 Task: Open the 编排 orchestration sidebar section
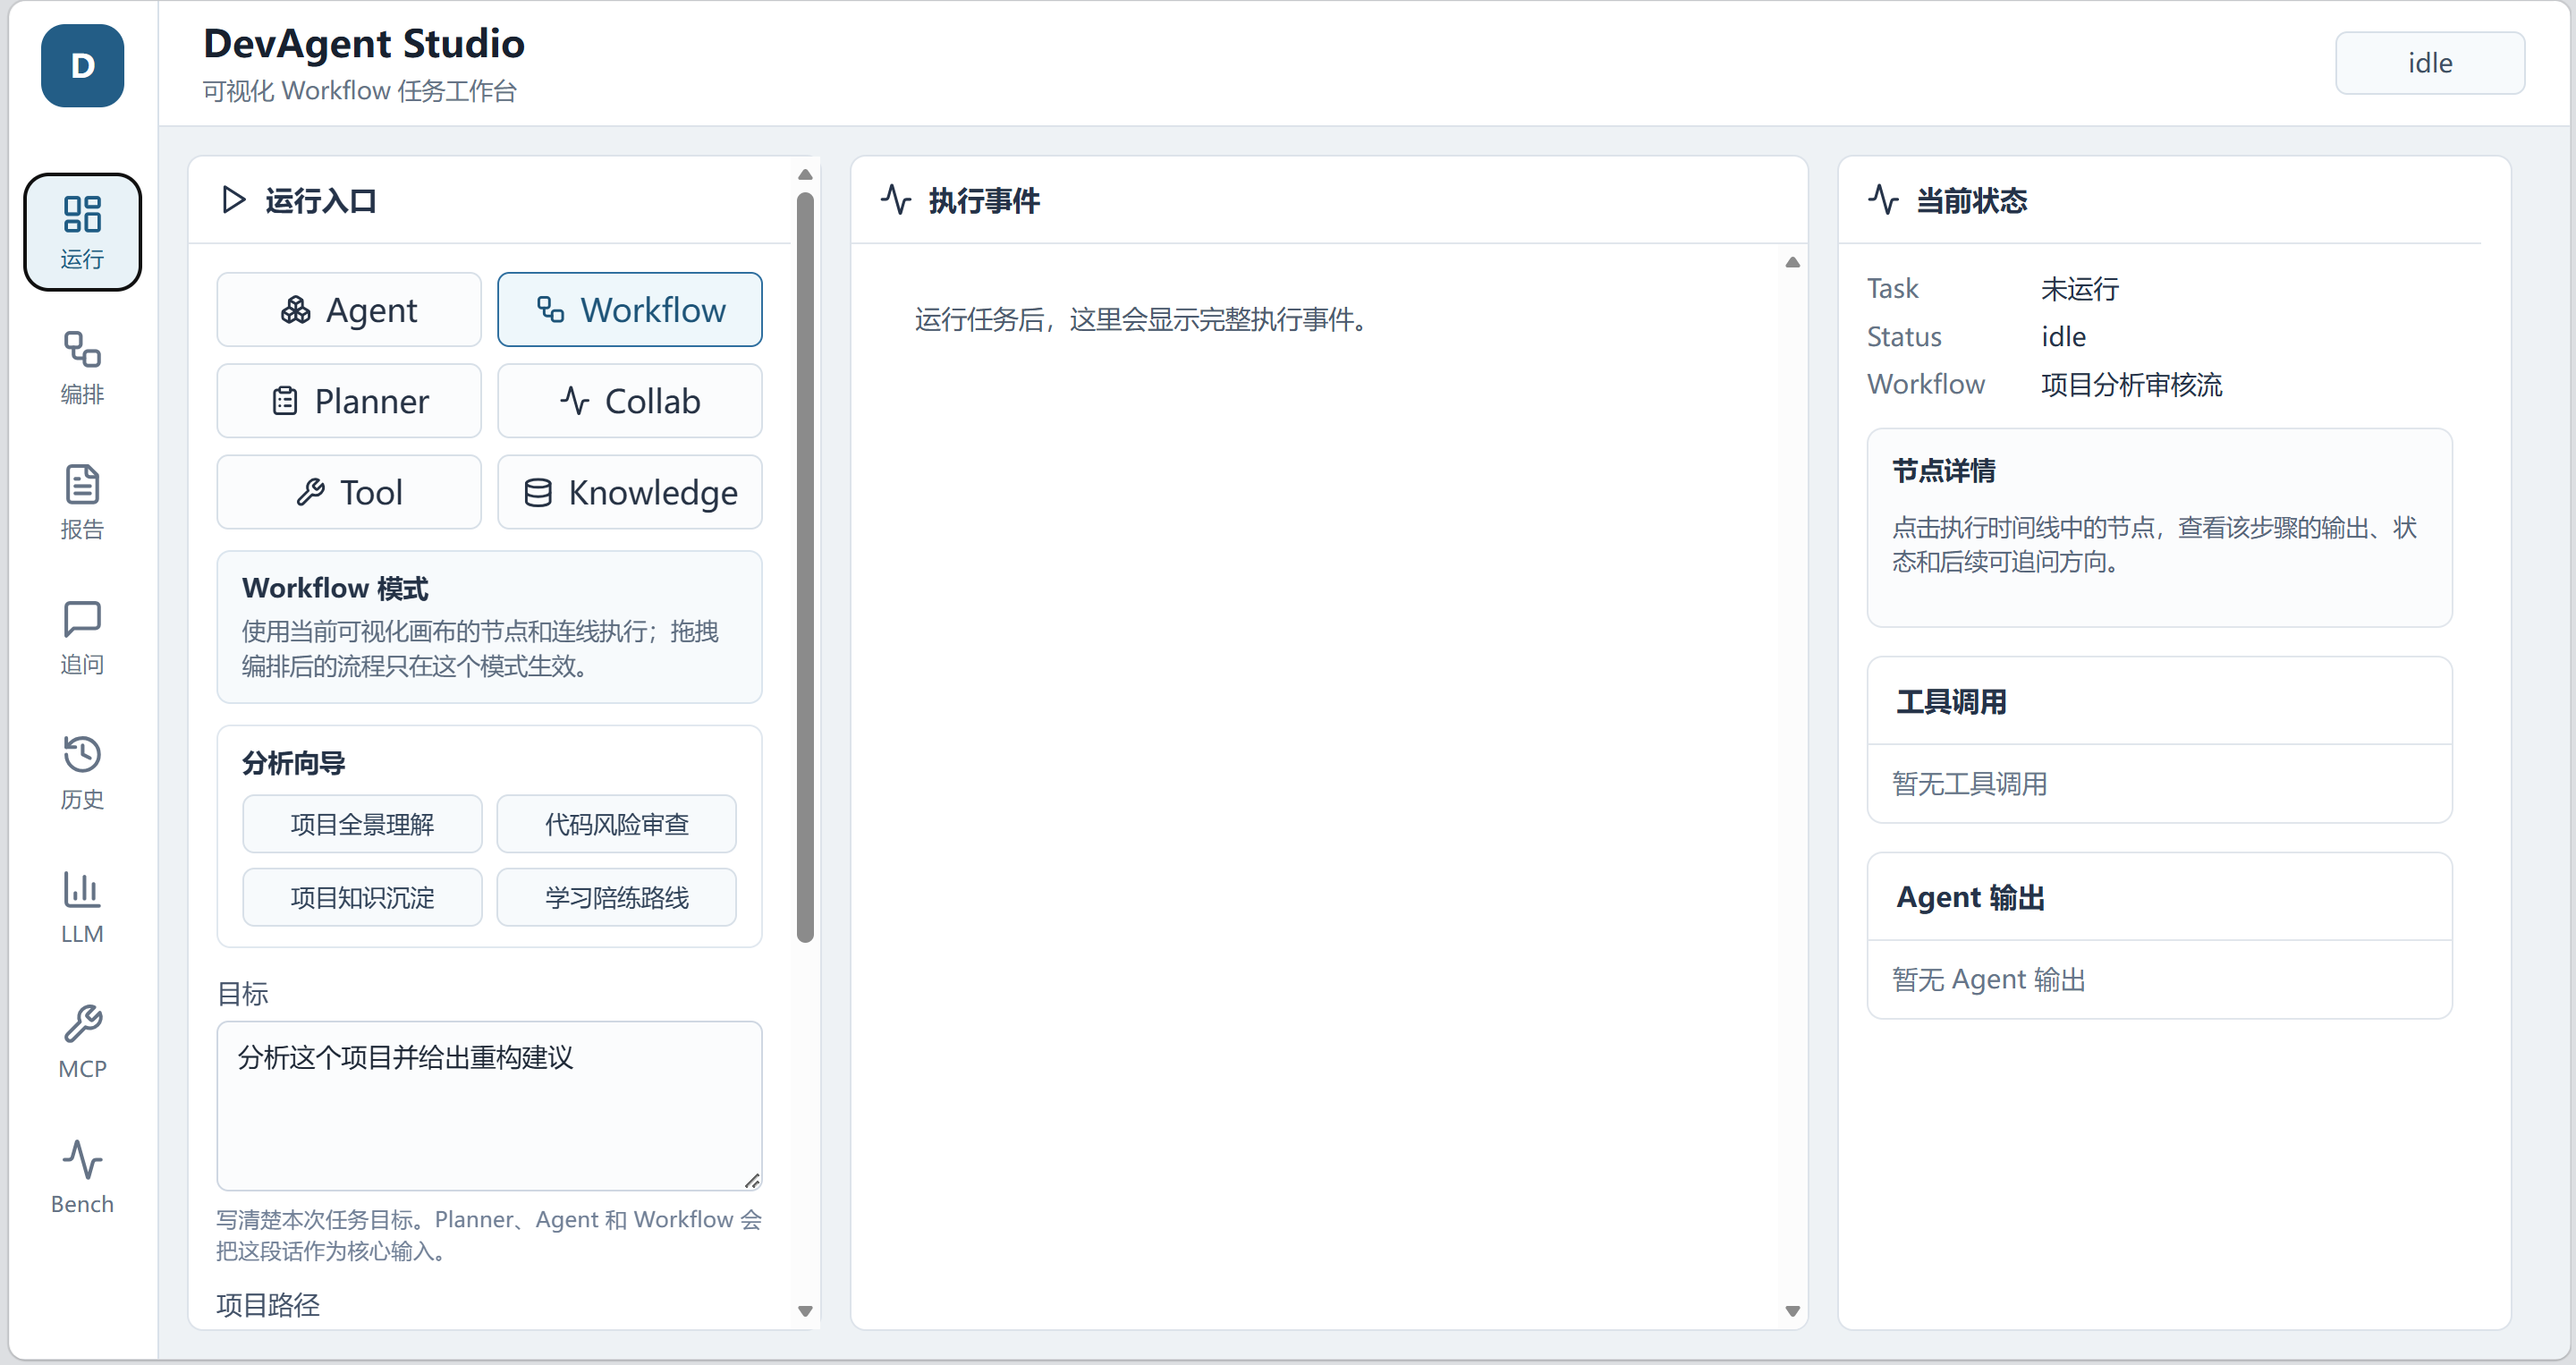coord(82,367)
